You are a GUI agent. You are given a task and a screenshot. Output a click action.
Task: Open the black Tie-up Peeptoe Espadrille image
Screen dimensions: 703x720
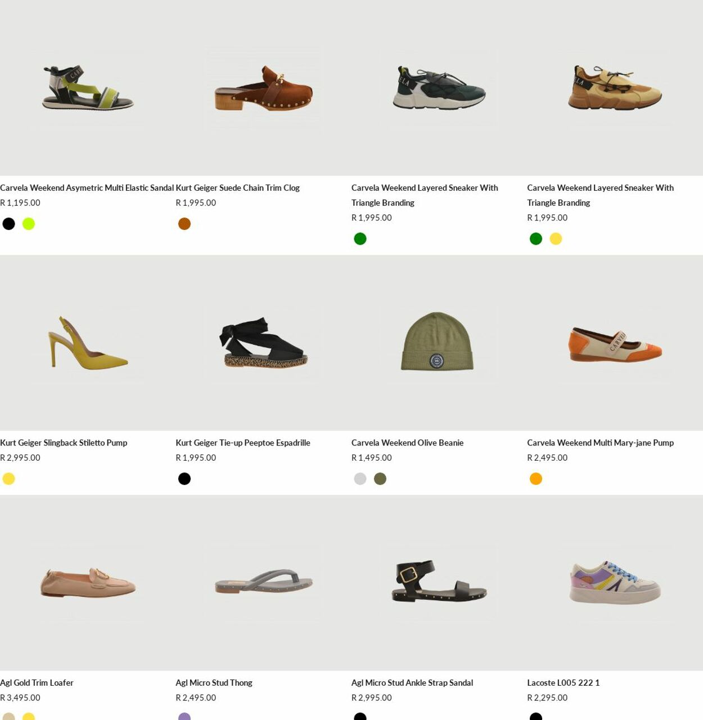(263, 343)
